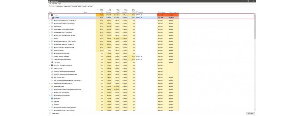
Task: Switch to the Users tab
Action: pos(80,6)
